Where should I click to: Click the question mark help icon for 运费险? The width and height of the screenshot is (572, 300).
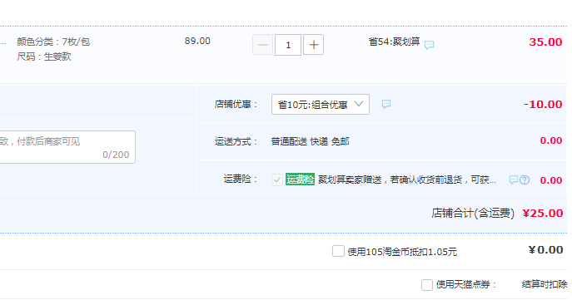point(525,180)
